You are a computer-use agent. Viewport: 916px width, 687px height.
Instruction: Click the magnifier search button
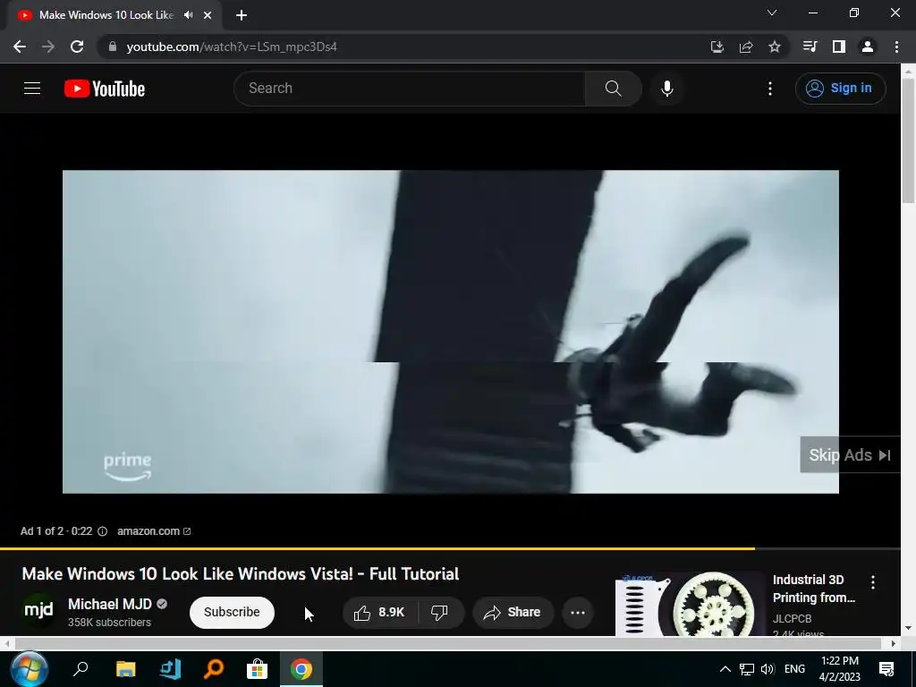[x=613, y=89]
